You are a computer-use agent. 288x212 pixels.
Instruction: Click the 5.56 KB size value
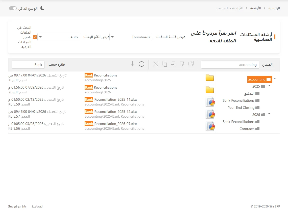14,129
